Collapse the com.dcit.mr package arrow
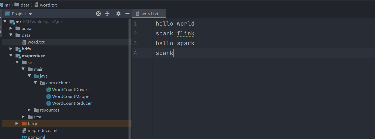Screen dimensions: 375x139 (x=35, y=83)
